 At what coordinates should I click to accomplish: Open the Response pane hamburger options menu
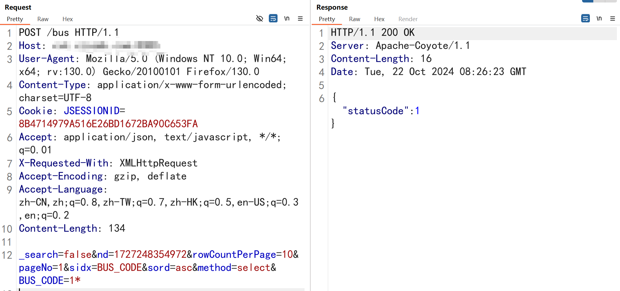tap(613, 19)
